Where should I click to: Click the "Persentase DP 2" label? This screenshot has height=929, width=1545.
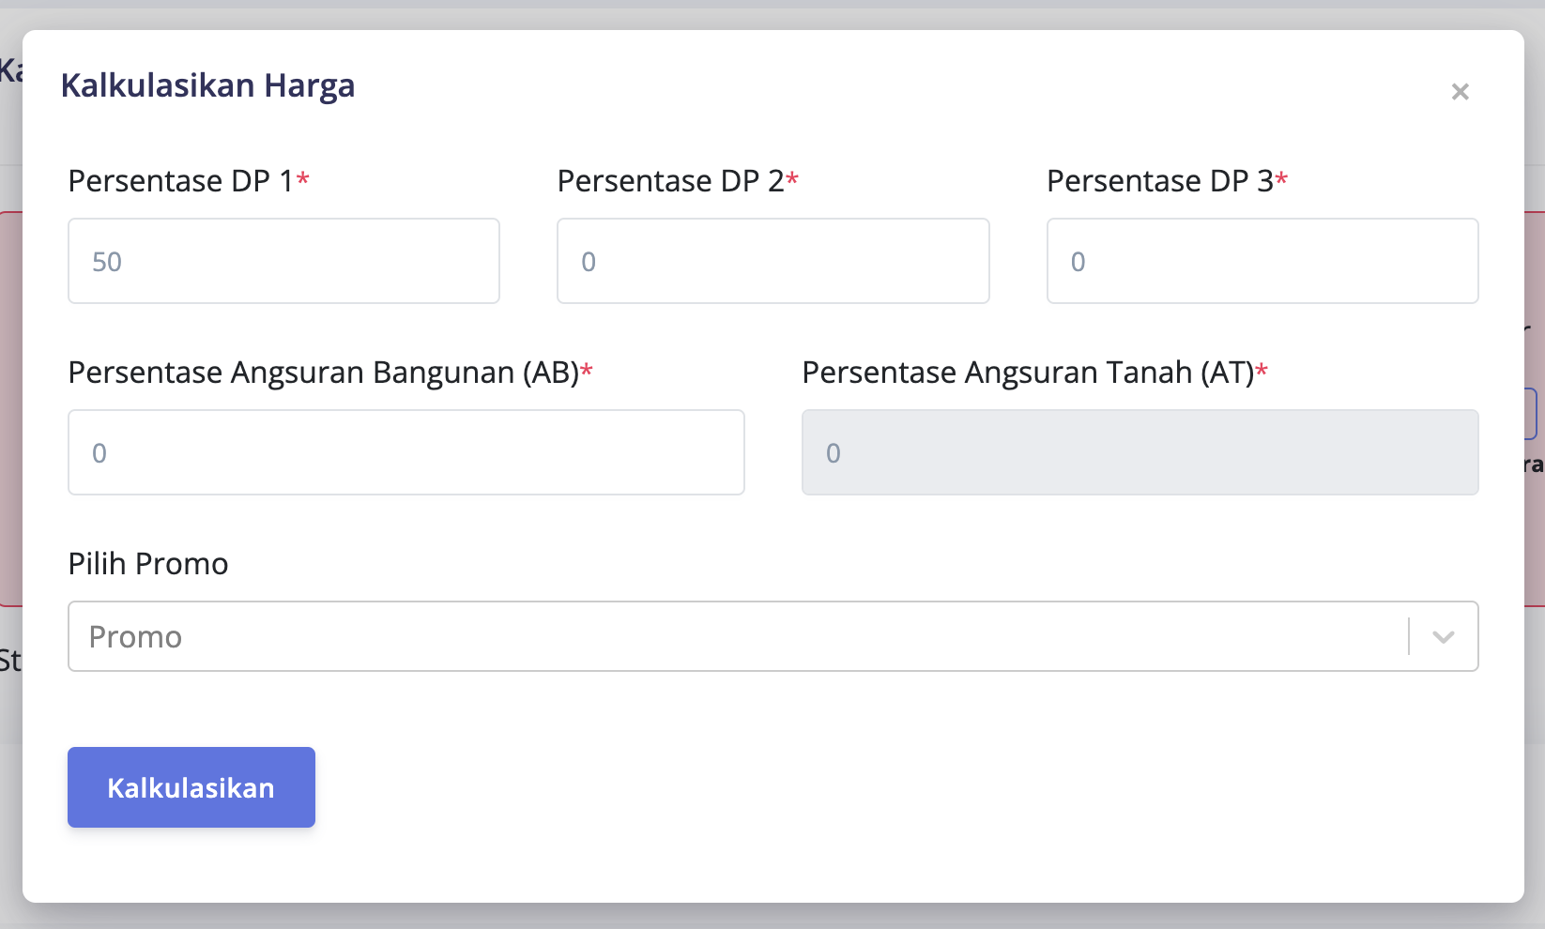point(670,181)
